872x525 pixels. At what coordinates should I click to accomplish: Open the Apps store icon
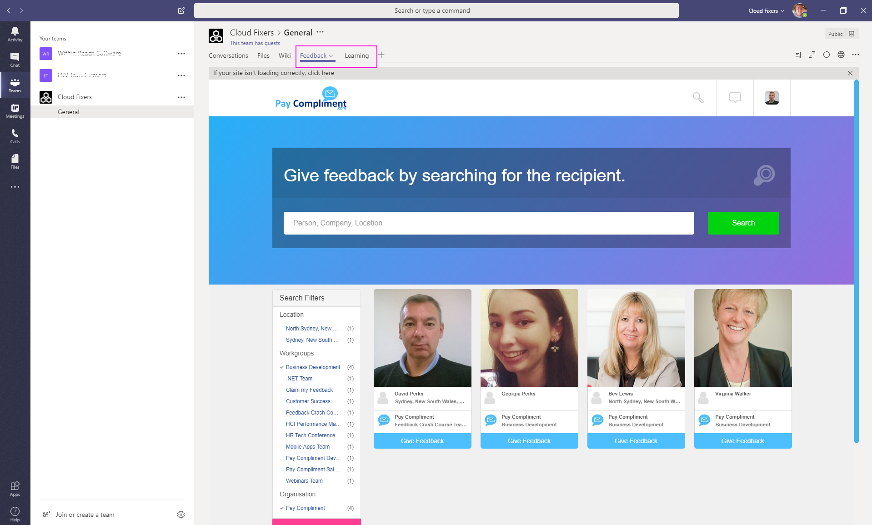tap(15, 489)
